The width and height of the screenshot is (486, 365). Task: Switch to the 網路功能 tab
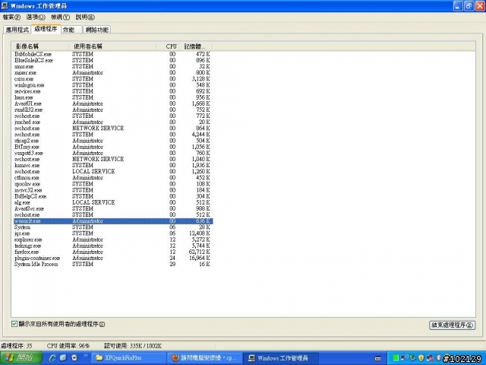(97, 30)
